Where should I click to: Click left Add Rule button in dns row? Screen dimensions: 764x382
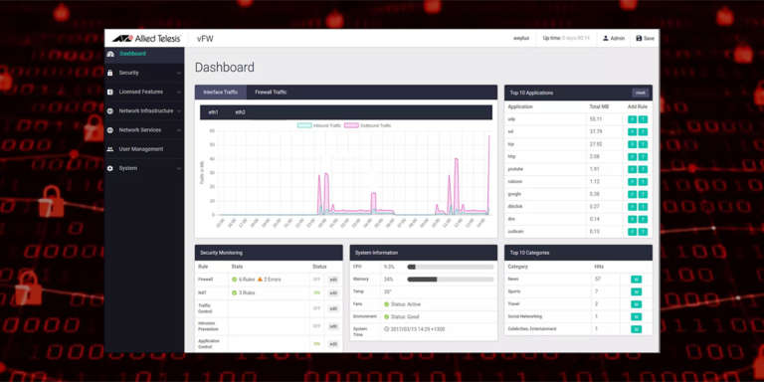coord(632,219)
